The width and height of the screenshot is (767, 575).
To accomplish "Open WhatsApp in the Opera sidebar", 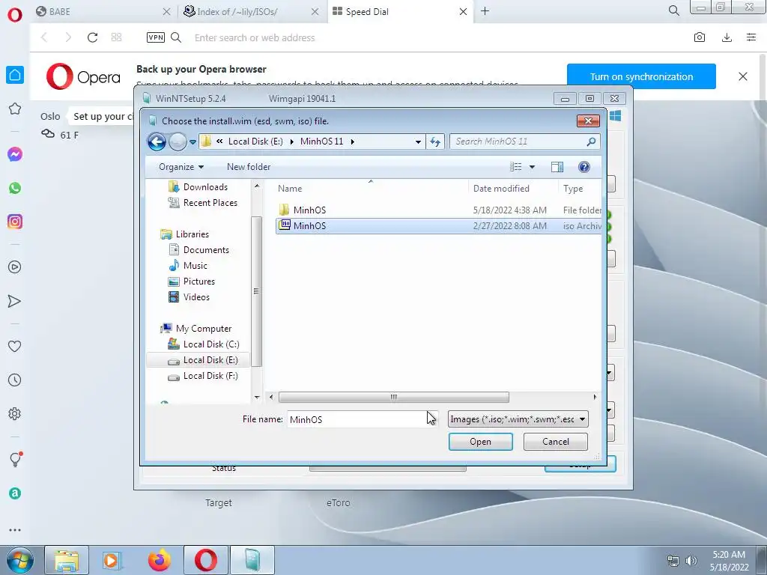I will (x=15, y=188).
